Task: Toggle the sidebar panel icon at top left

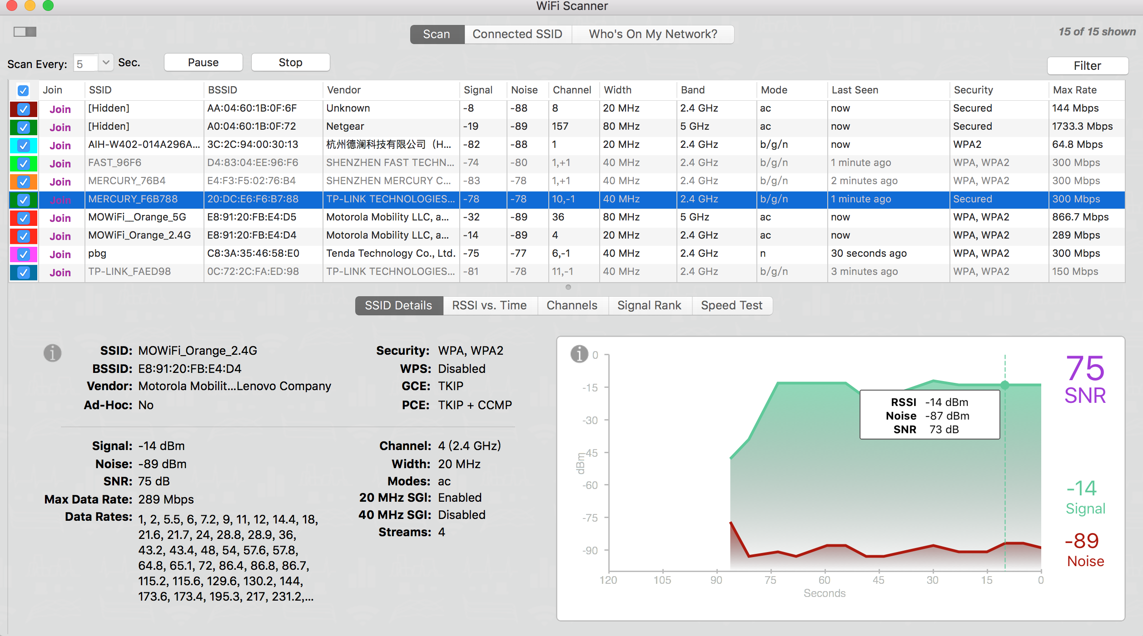Action: tap(25, 32)
